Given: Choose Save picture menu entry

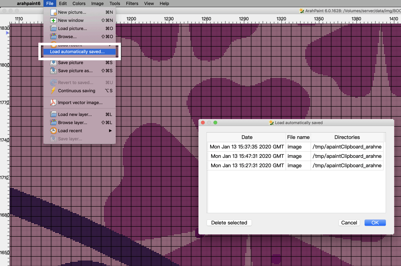Looking at the screenshot, I should (80, 63).
